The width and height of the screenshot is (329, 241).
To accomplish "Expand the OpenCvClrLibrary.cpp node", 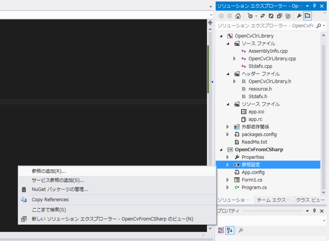I will (x=234, y=59).
